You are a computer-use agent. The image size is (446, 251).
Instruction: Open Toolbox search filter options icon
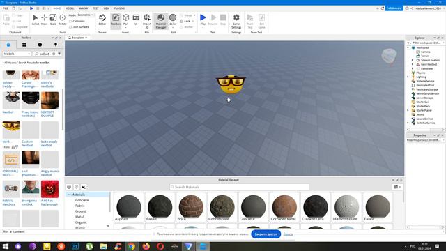pos(59,54)
